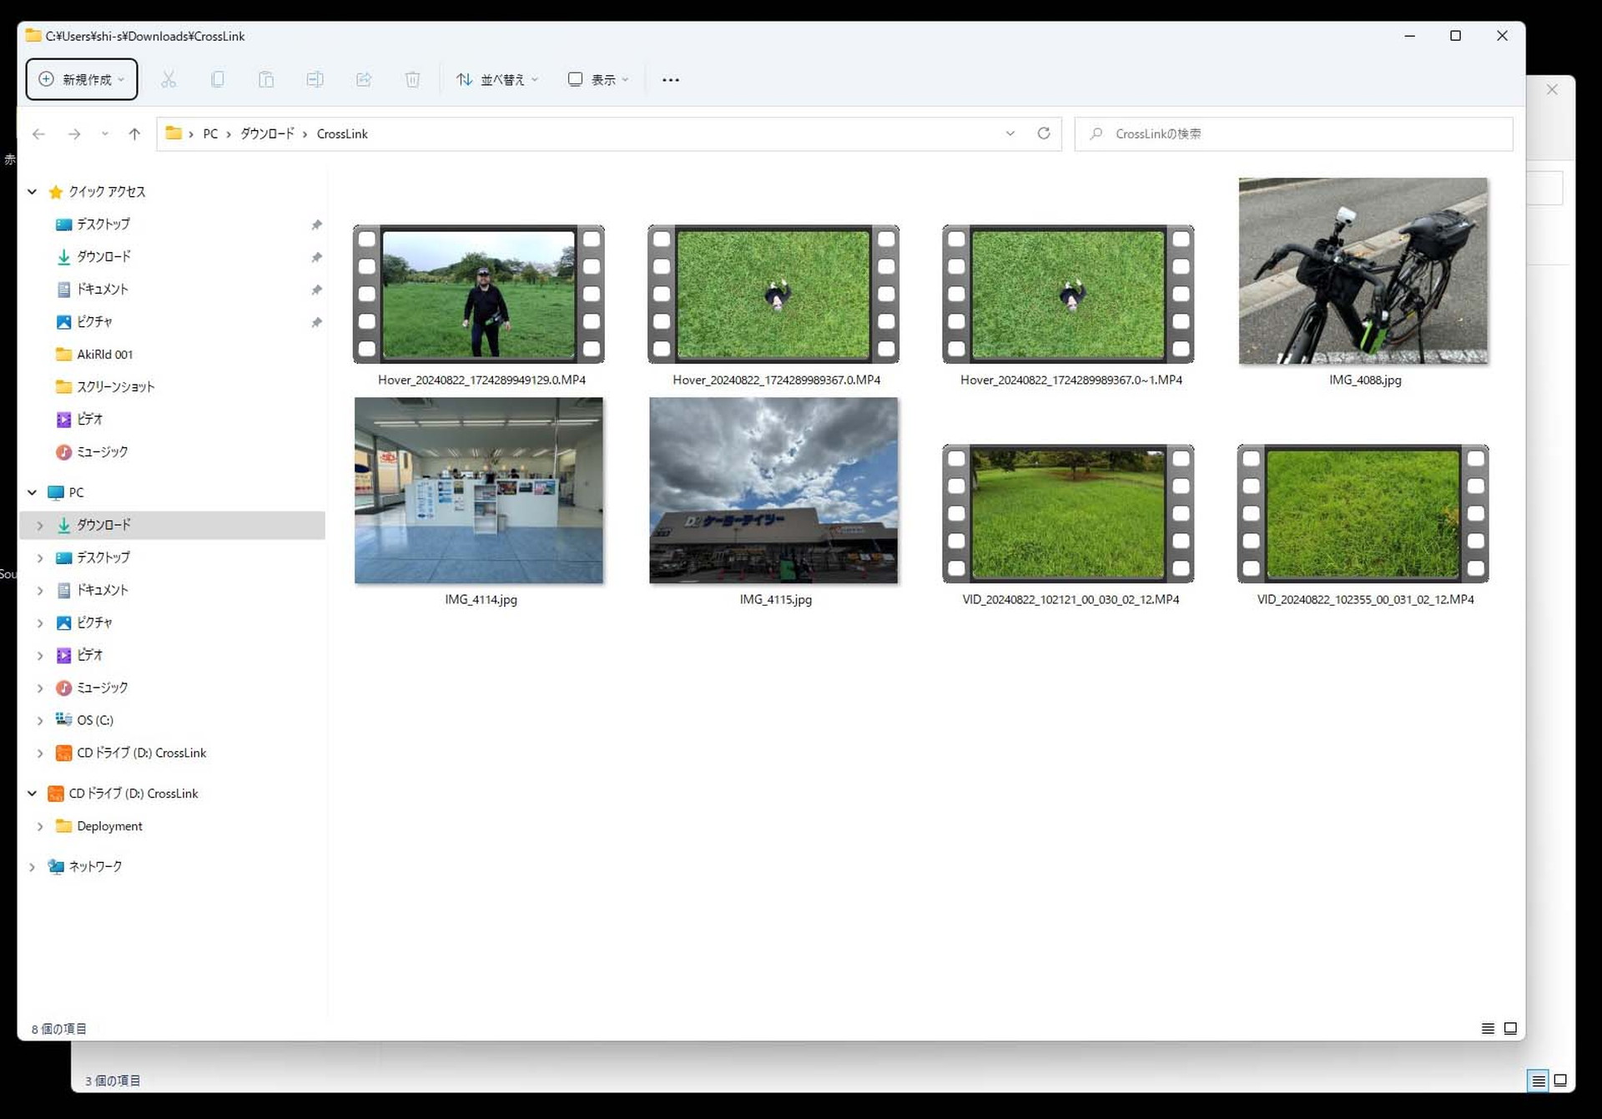Click inside the CrossLink search box
The width and height of the screenshot is (1602, 1119).
[1293, 134]
